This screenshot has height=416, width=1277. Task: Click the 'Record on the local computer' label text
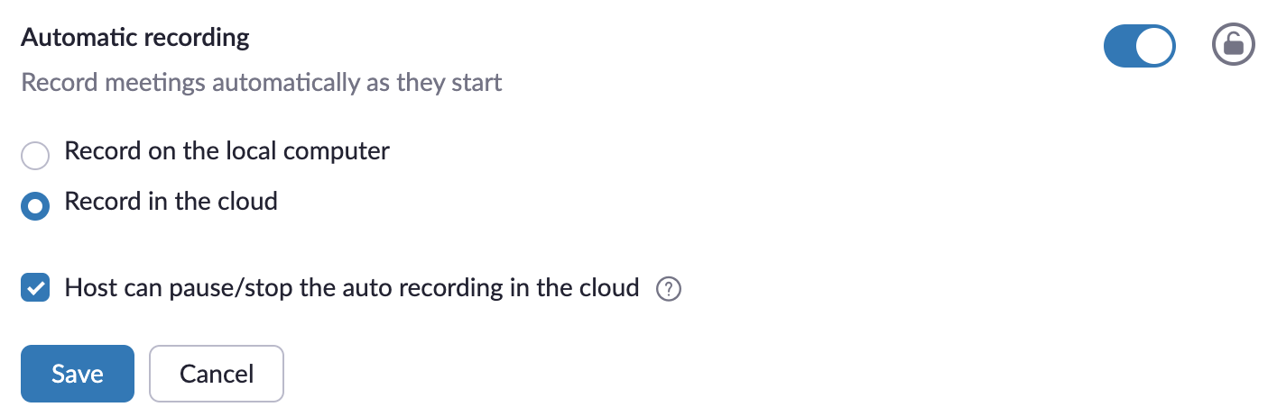(x=227, y=150)
